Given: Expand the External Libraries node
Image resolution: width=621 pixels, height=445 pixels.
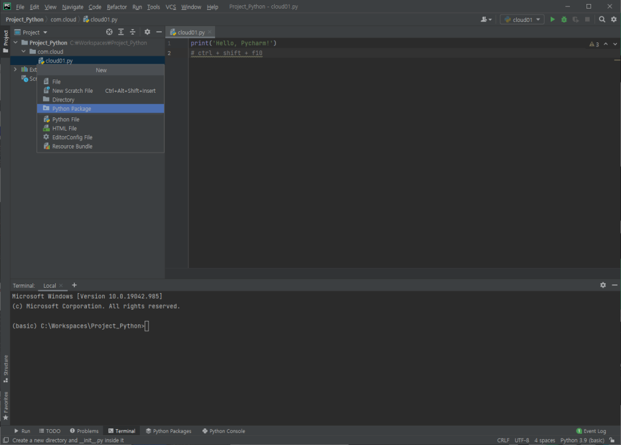Looking at the screenshot, I should (x=15, y=69).
